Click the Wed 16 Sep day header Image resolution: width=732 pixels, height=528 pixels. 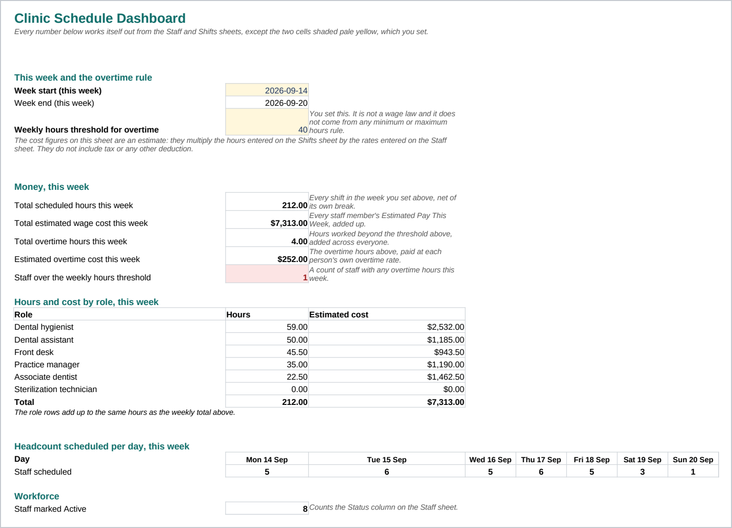pyautogui.click(x=490, y=459)
